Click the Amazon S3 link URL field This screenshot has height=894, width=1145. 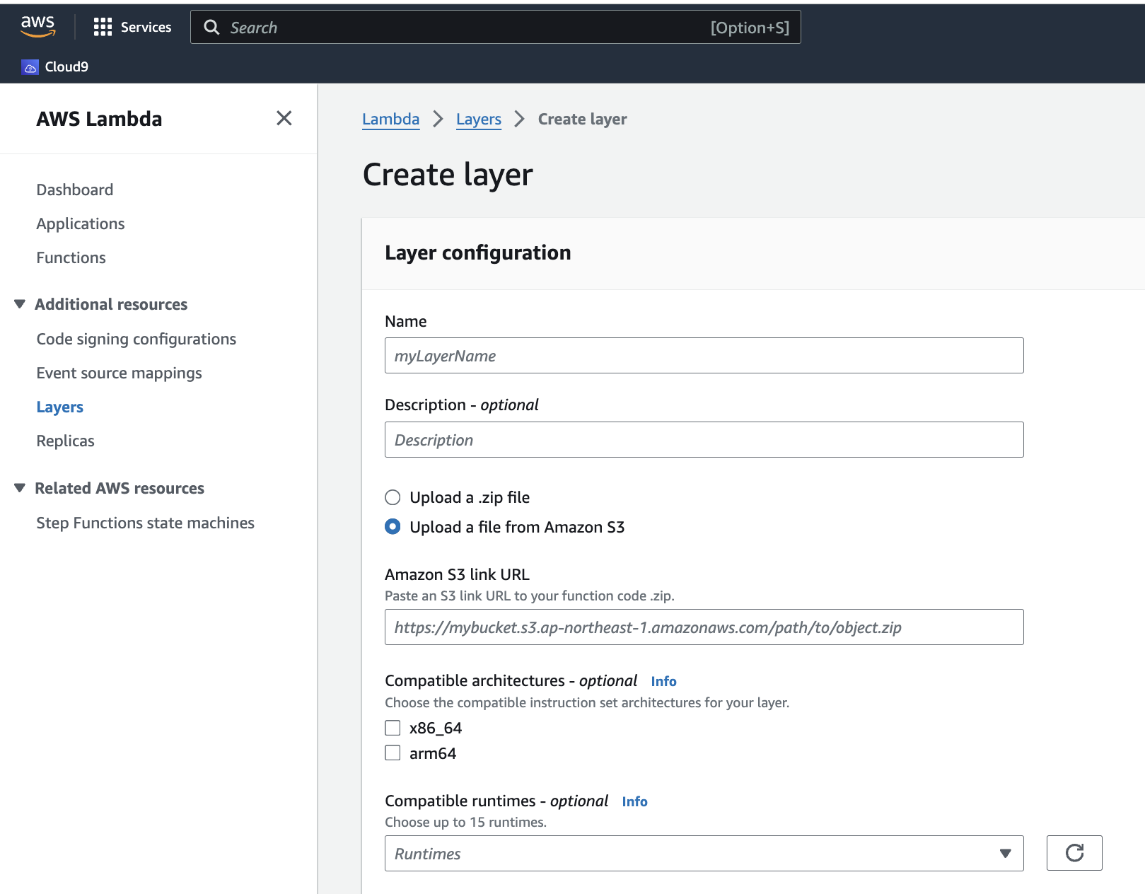pyautogui.click(x=704, y=627)
